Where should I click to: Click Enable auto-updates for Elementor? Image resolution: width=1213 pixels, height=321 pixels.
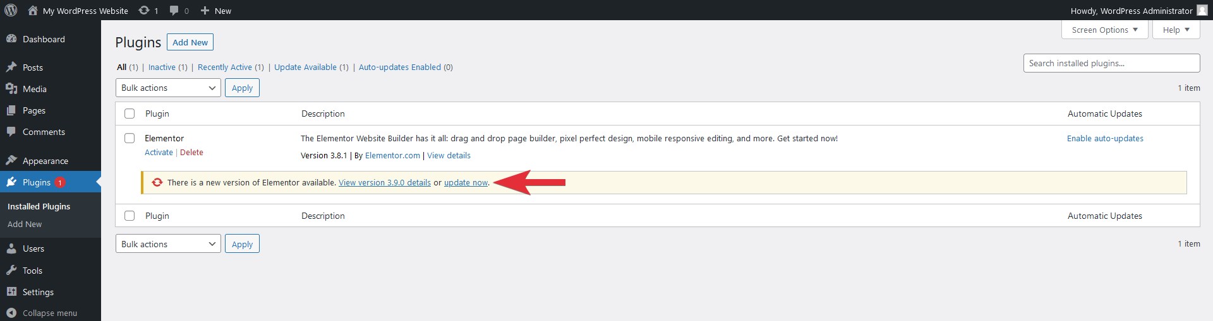tap(1105, 138)
